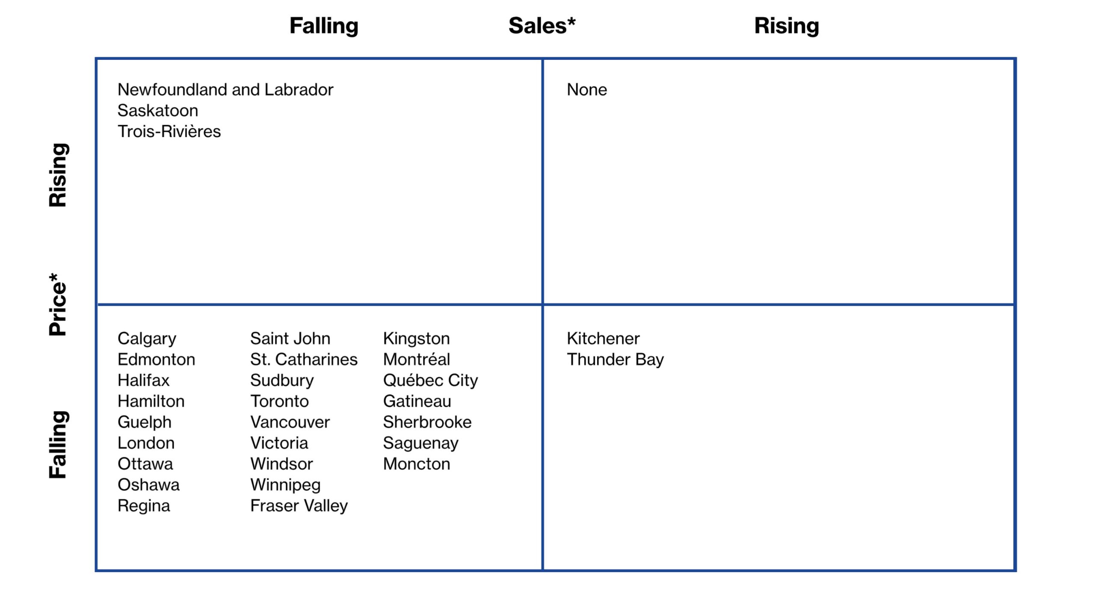This screenshot has height=602, width=1095.
Task: Select Newfoundland and Labrador text
Action: (x=225, y=90)
